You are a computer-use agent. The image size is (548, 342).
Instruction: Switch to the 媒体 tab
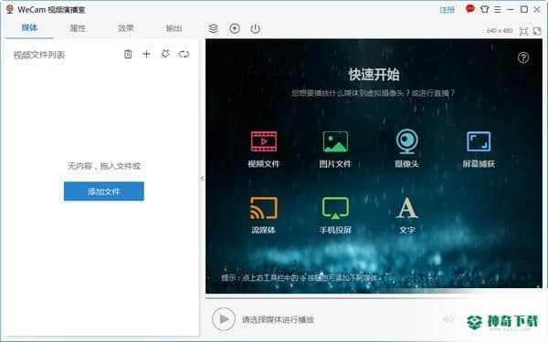click(29, 28)
